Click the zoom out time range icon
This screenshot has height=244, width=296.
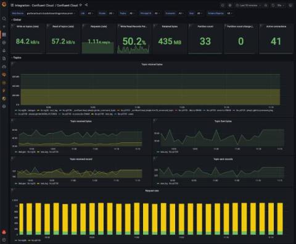[x=266, y=6]
